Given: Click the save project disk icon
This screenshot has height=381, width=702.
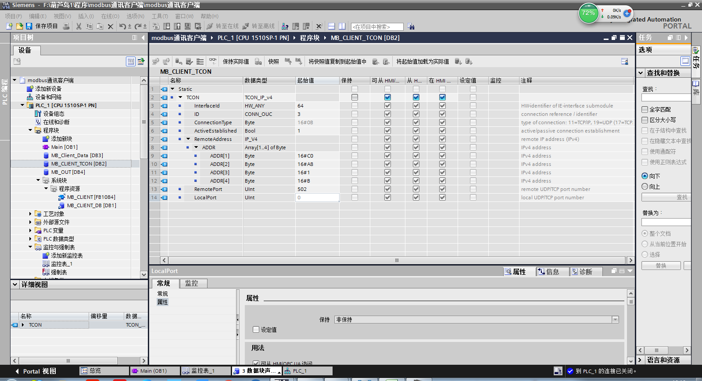Looking at the screenshot, I should pyautogui.click(x=29, y=26).
